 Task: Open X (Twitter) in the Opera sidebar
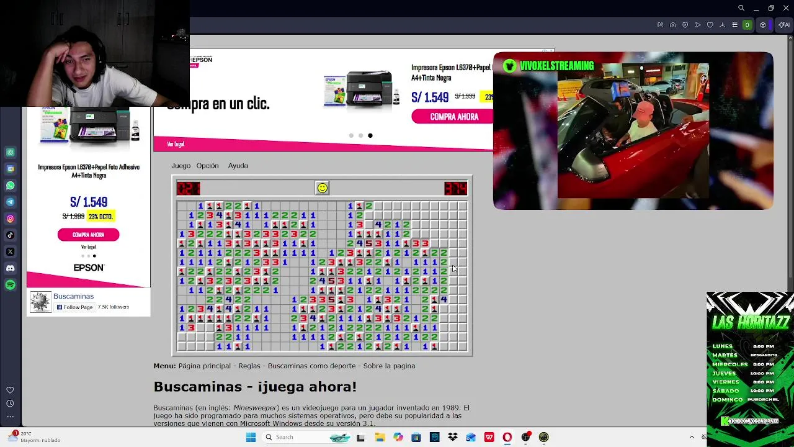(x=10, y=251)
